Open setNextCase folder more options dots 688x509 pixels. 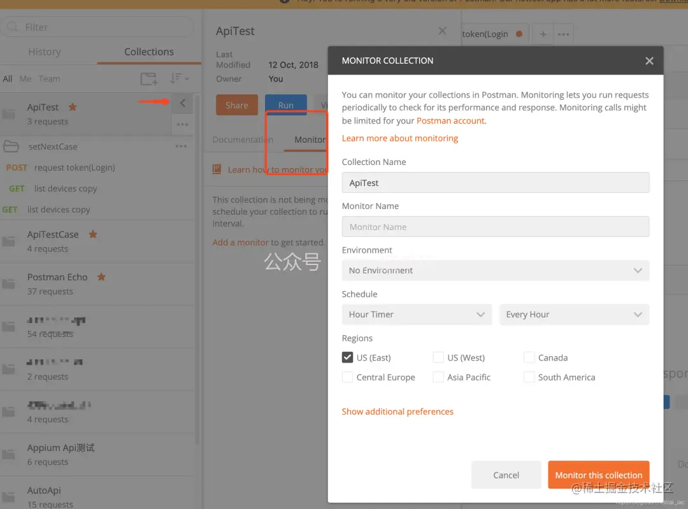pyautogui.click(x=181, y=146)
